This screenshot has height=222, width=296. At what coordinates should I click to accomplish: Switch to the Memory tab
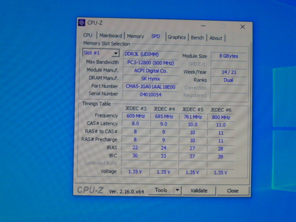point(136,36)
